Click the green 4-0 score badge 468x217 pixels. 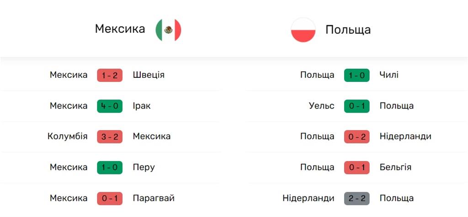110,106
